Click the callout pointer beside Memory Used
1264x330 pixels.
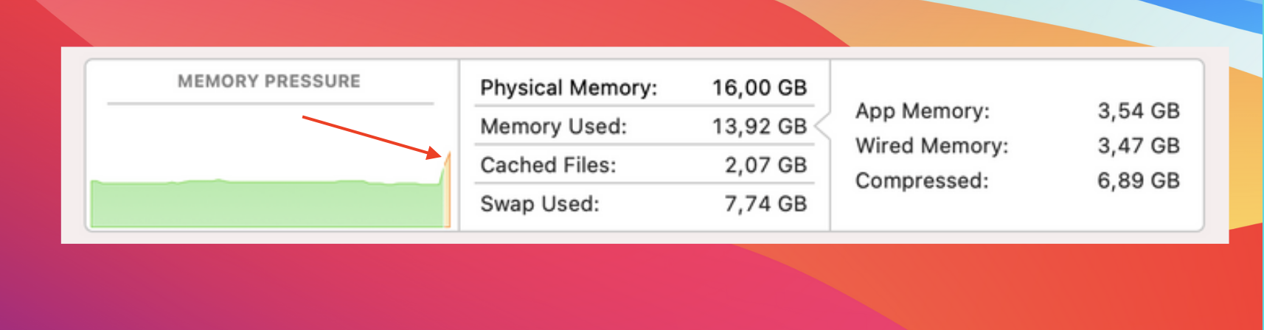click(822, 127)
